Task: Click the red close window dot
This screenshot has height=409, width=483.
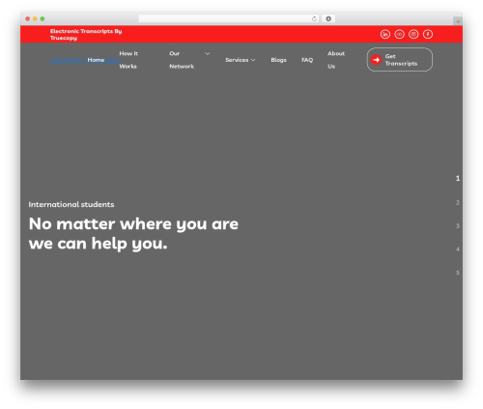Action: pos(28,18)
